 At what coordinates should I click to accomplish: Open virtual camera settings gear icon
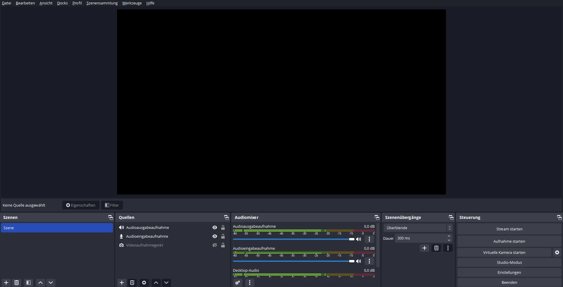click(557, 252)
